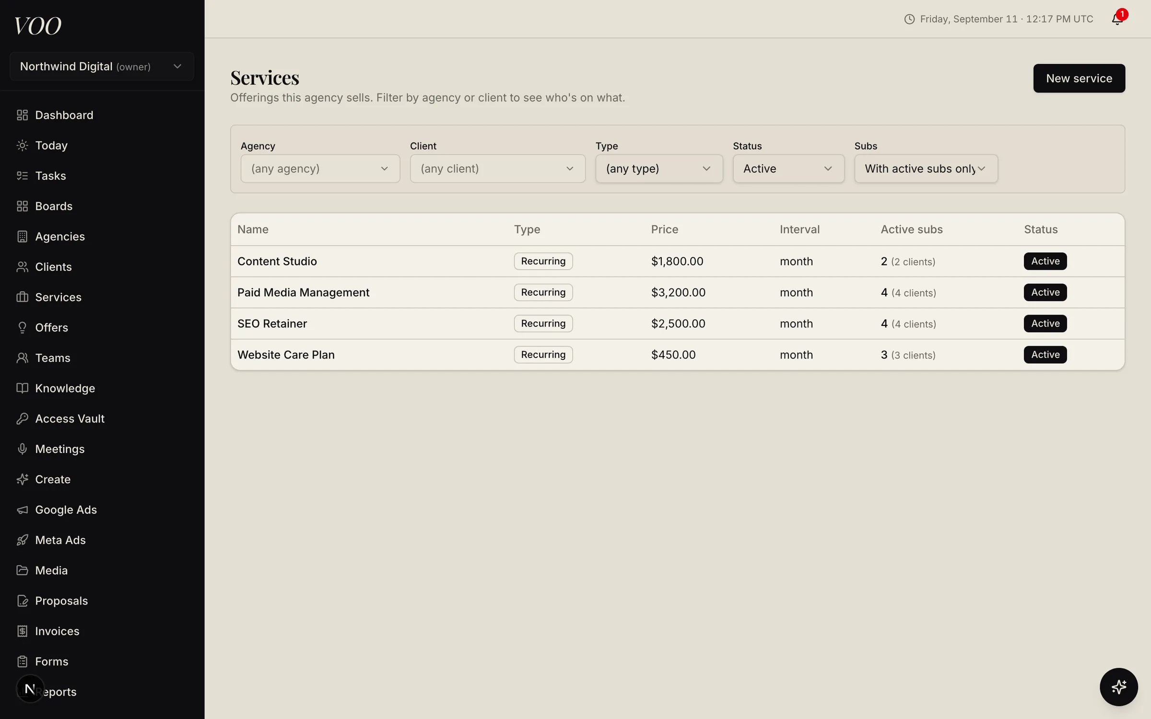Image resolution: width=1151 pixels, height=719 pixels.
Task: Click the Recurring badge for SEO Retainer
Action: [x=543, y=324]
